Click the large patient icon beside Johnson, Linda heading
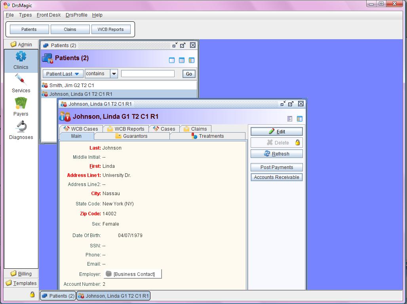Screen dimensions: 407x304 [x=65, y=116]
